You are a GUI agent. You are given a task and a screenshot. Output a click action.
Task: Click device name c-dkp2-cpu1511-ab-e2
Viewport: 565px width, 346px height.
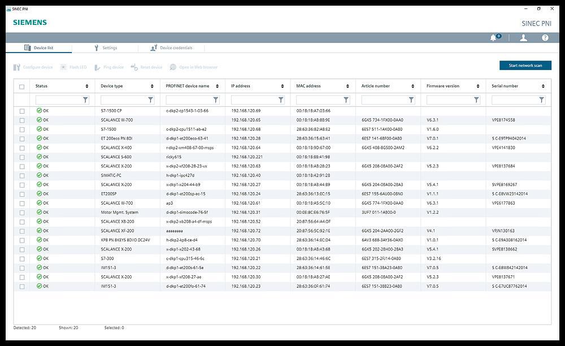(186, 129)
